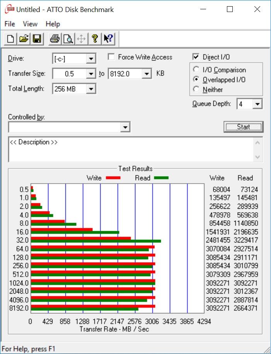Open the File menu
The height and width of the screenshot is (354, 271).
10,24
